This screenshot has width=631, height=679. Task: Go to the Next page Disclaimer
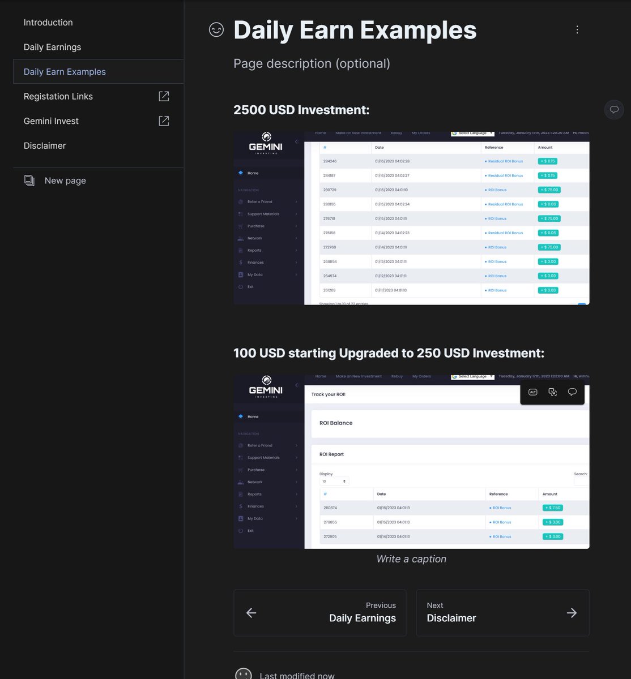(502, 613)
